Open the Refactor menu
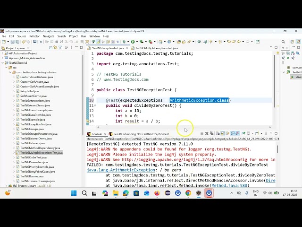 pos(34,36)
